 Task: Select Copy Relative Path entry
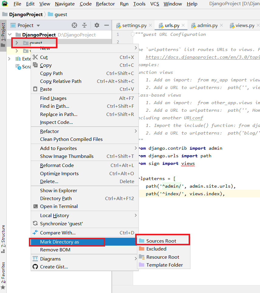point(84,81)
